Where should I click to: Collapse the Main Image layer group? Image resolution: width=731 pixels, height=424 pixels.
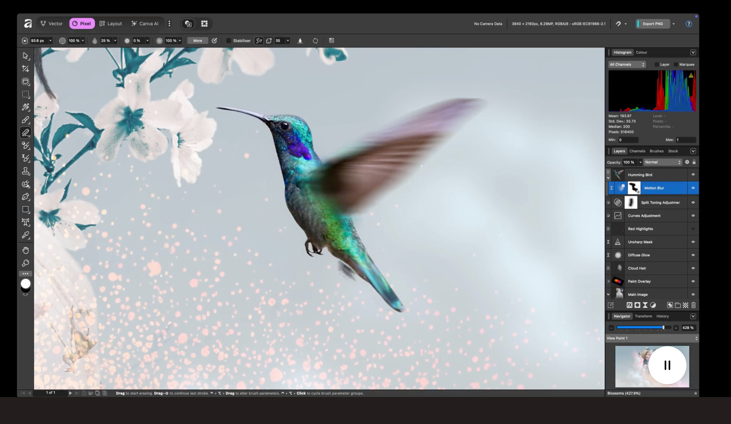pyautogui.click(x=608, y=294)
